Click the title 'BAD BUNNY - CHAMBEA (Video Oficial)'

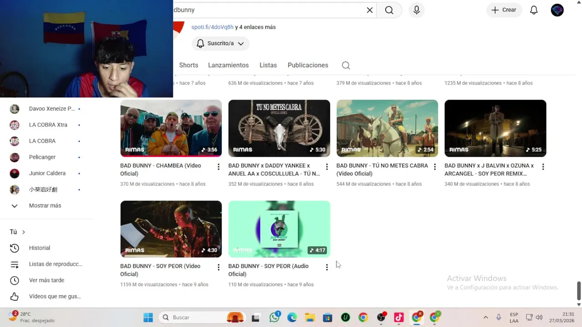tap(161, 169)
